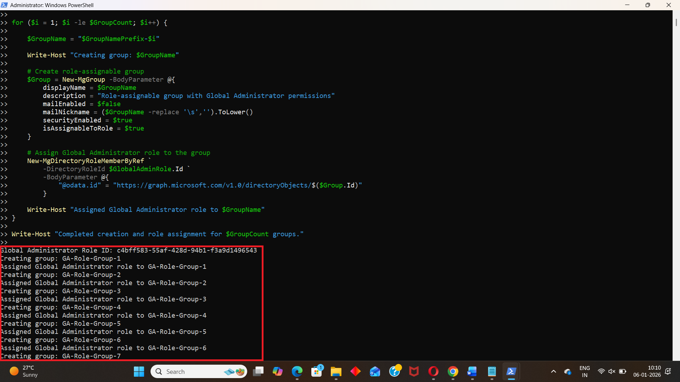Open the ENG IN language switcher
This screenshot has width=680, height=382.
pos(584,371)
